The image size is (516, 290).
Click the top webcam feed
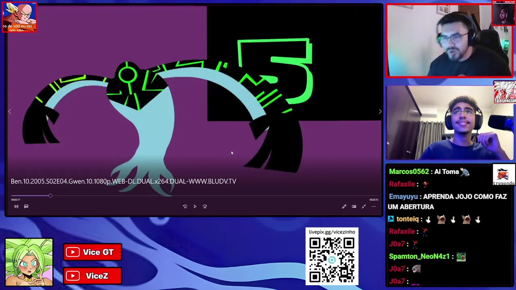click(449, 41)
